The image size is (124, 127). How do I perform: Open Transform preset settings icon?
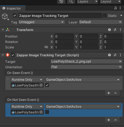[x=115, y=30]
